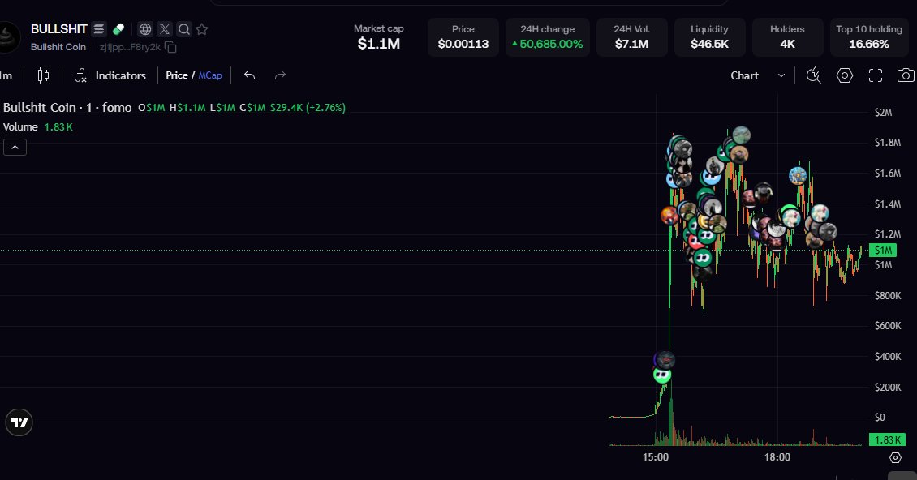Click the topmost trader avatar above $1.8M
The height and width of the screenshot is (480, 917).
(741, 135)
